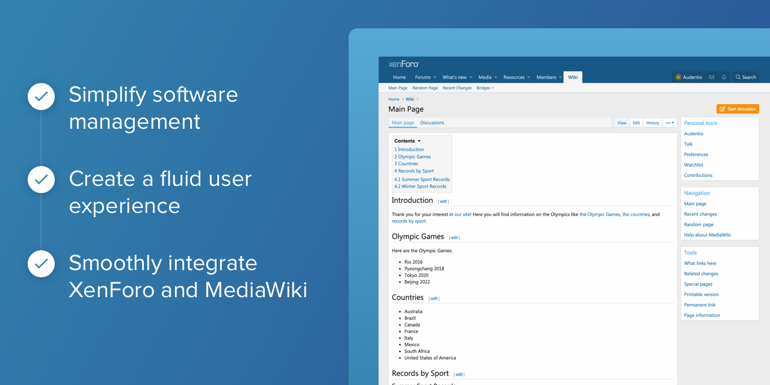Open the History page view

tap(653, 123)
